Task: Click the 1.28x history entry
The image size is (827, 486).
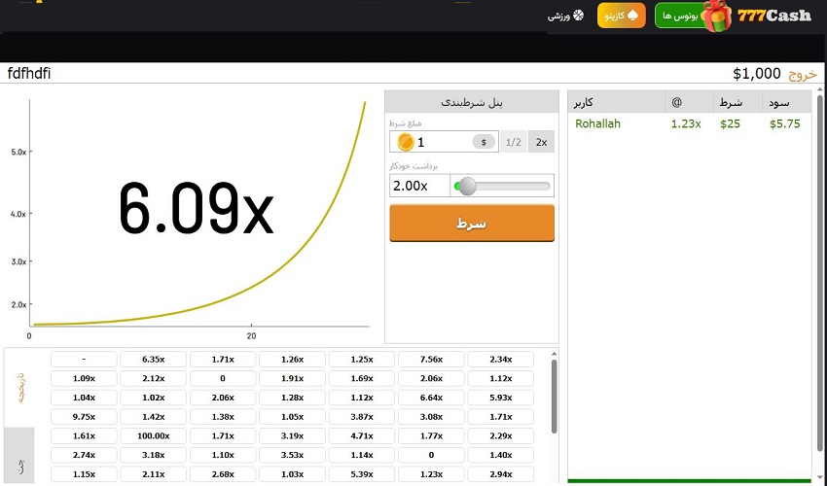Action: (292, 398)
